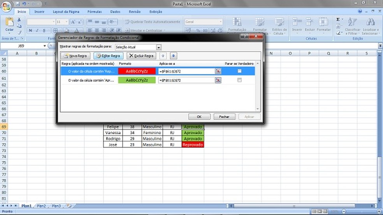Click the horizontal scrollbar at sheet bottom
The width and height of the screenshot is (383, 215).
click(x=294, y=206)
